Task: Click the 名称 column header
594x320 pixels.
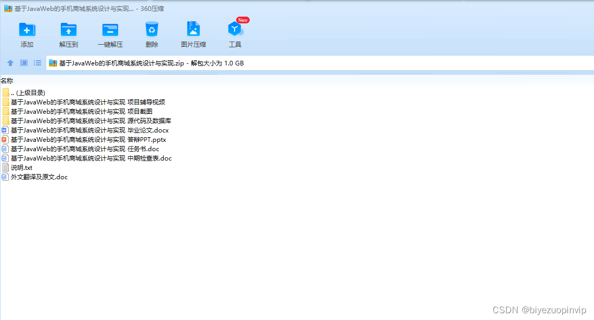Action: pyautogui.click(x=7, y=81)
